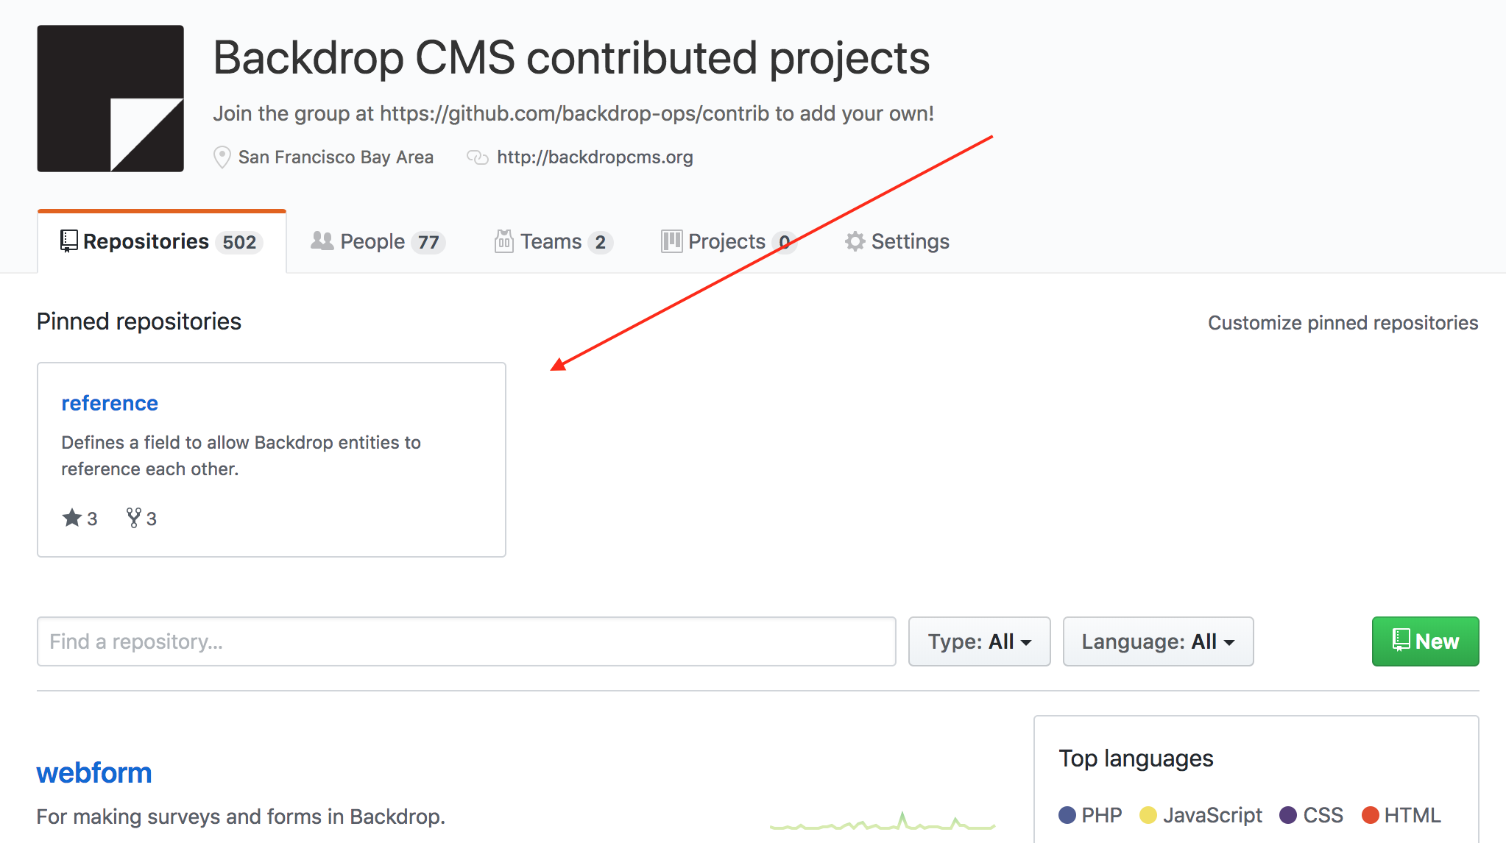
Task: Open the Language: All dropdown
Action: click(1157, 641)
